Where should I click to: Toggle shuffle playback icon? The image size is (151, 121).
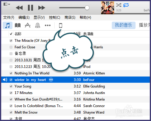pyautogui.click(x=119, y=5)
